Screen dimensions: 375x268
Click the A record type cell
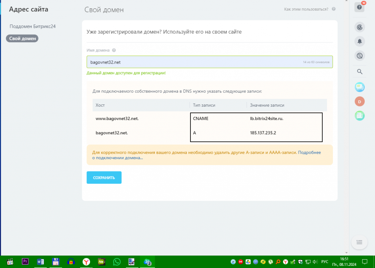point(194,133)
